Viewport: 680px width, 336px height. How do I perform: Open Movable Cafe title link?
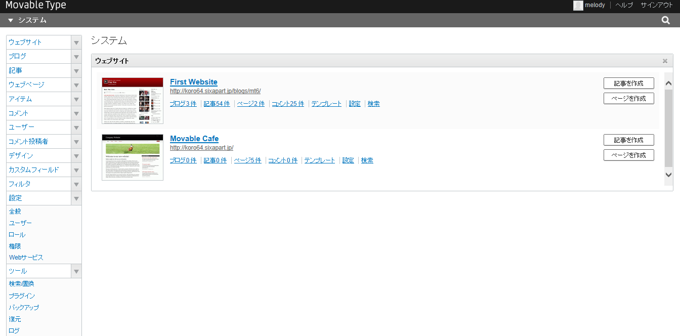pyautogui.click(x=194, y=139)
